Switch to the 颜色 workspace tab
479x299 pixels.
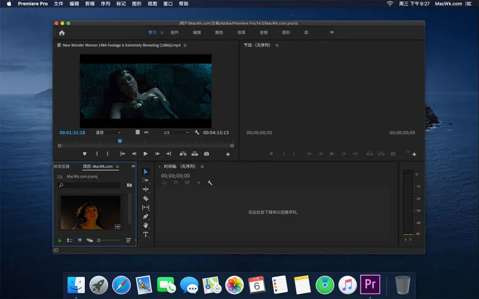tap(219, 32)
